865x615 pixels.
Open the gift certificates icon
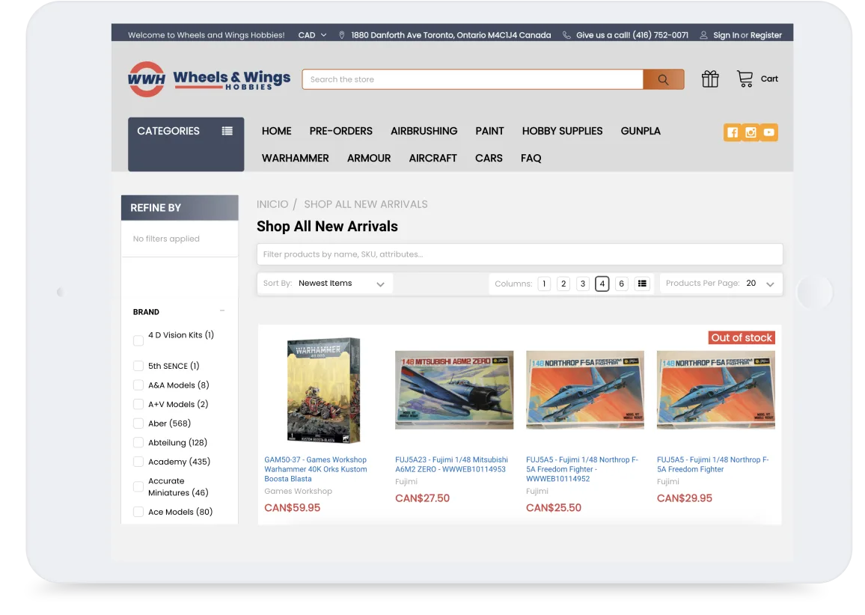point(710,79)
